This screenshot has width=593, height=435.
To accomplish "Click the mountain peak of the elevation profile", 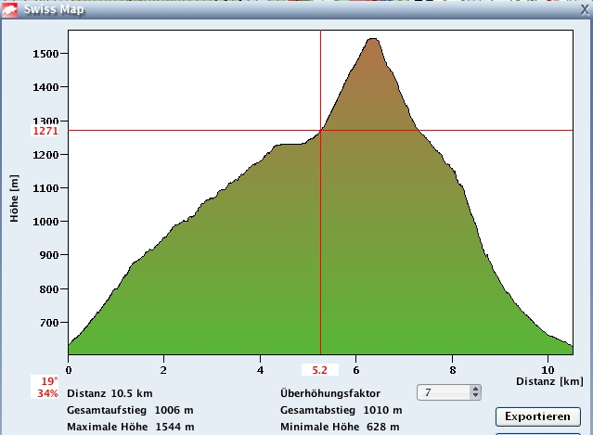I will [372, 39].
